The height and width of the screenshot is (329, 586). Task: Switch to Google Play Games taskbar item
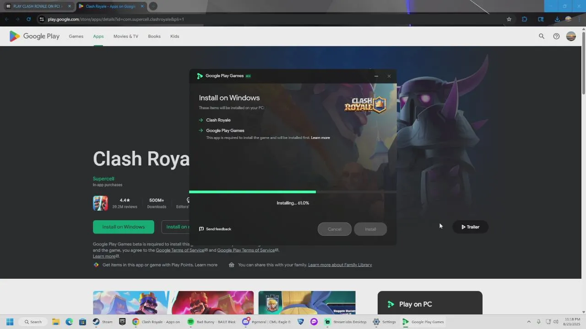coord(423,322)
